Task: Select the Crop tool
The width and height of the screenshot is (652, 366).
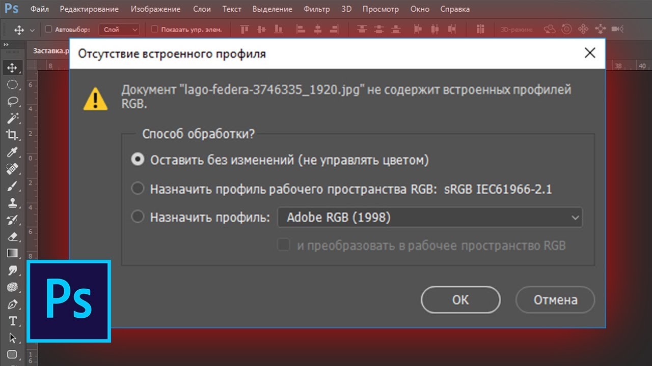Action: click(12, 135)
